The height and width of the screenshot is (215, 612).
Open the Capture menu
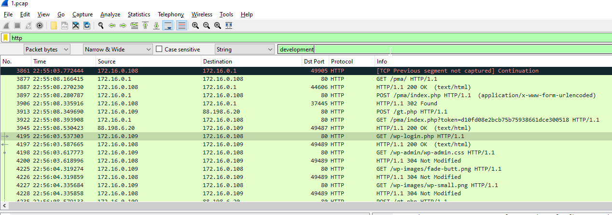pos(83,14)
